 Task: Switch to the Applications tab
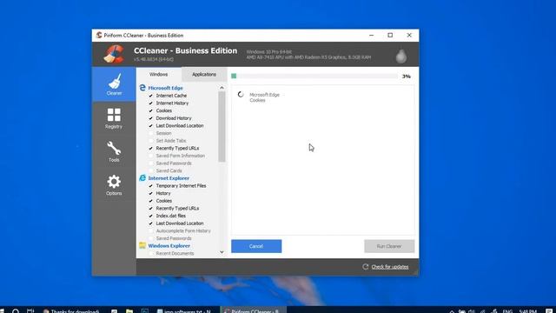click(x=204, y=75)
